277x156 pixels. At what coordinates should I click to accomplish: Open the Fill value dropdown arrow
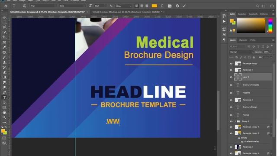tap(271, 57)
